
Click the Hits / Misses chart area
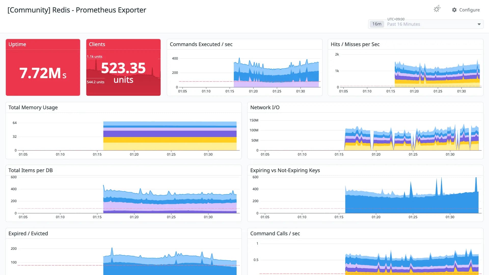pos(411,71)
